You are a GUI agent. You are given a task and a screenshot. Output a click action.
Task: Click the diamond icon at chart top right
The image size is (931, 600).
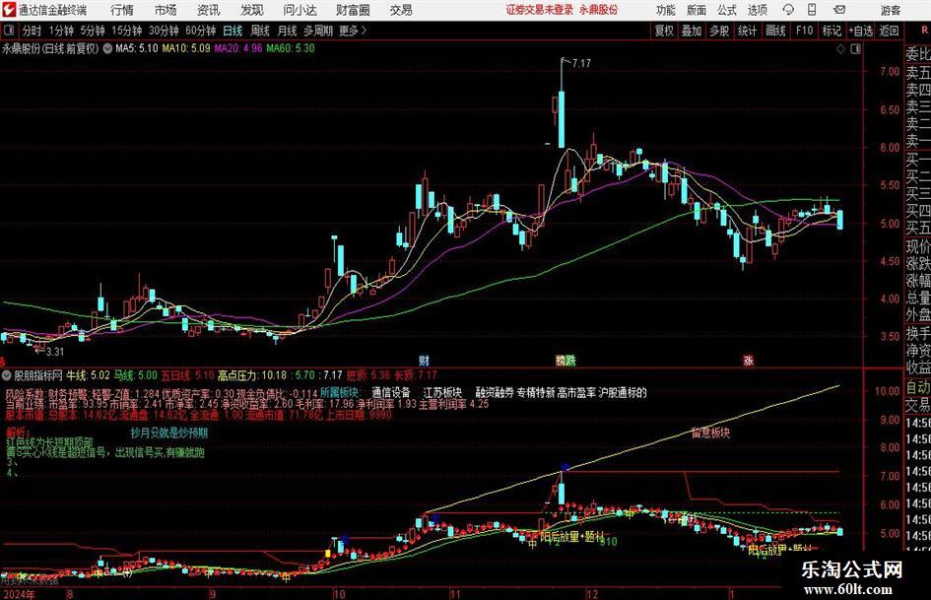pyautogui.click(x=840, y=49)
